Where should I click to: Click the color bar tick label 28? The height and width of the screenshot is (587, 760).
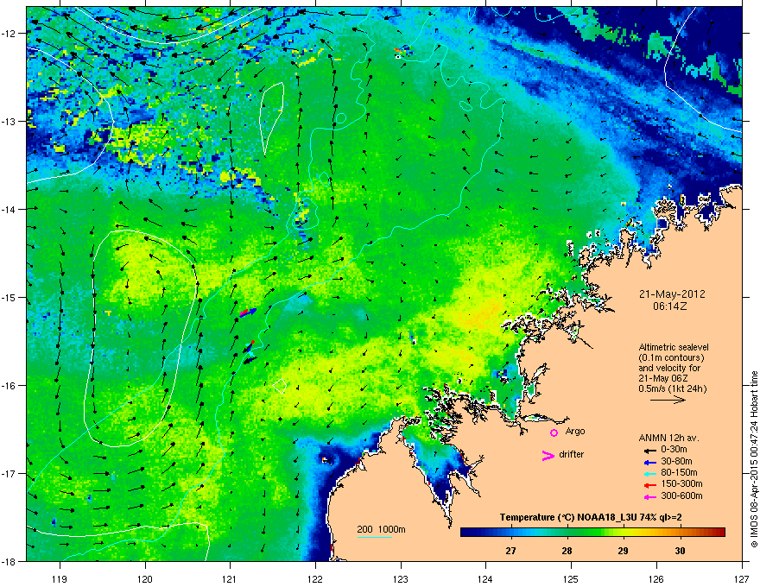pos(567,551)
